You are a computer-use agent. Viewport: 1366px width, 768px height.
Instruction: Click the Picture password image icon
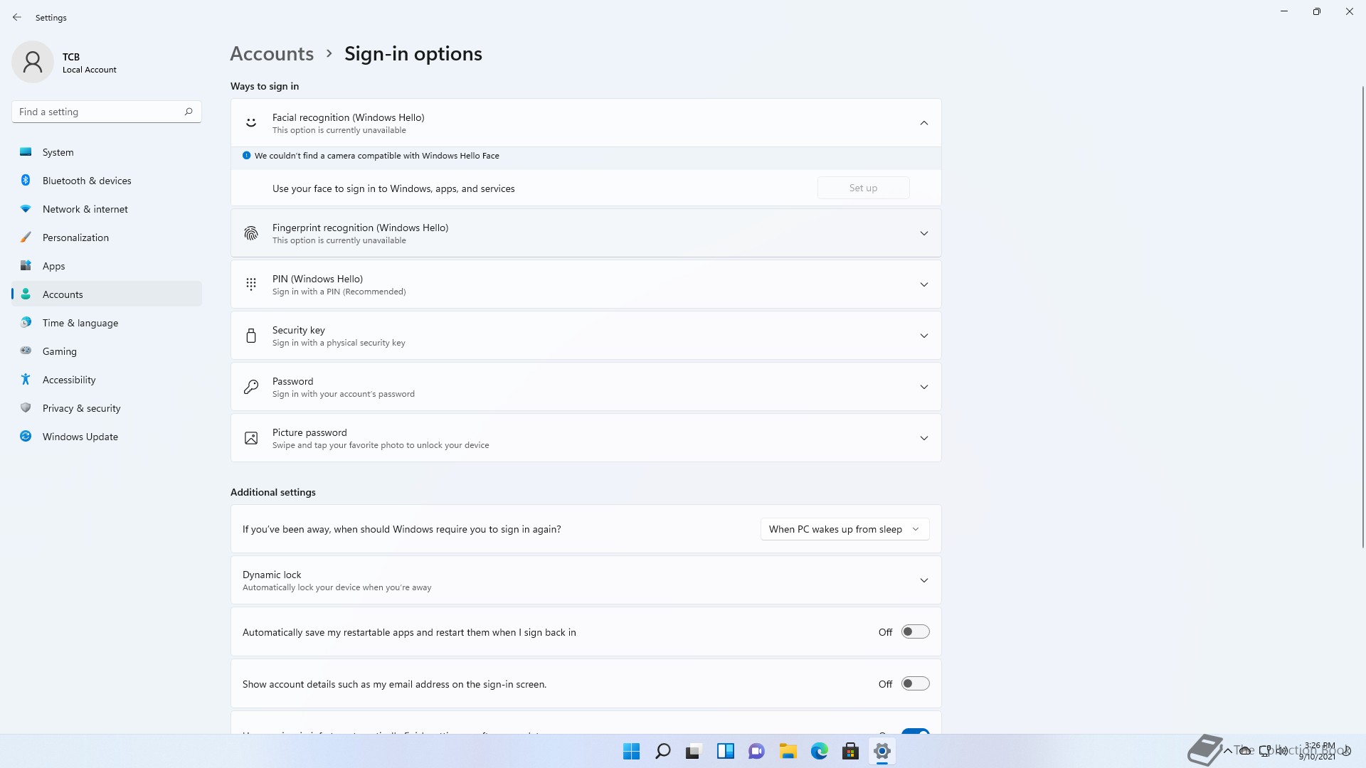[x=251, y=438]
